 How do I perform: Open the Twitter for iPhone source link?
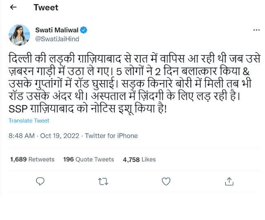112,136
